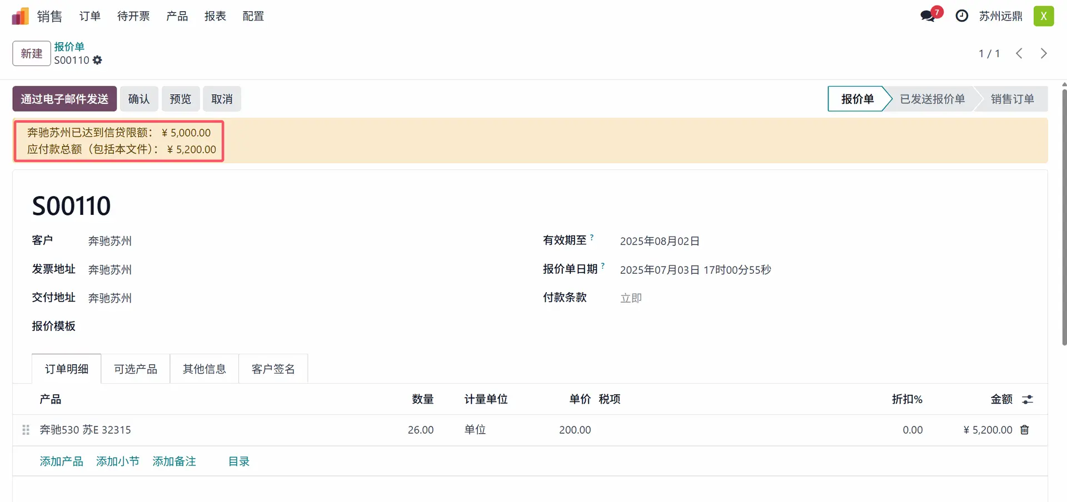Open the 产品 menu
The height and width of the screenshot is (502, 1067).
coord(177,16)
